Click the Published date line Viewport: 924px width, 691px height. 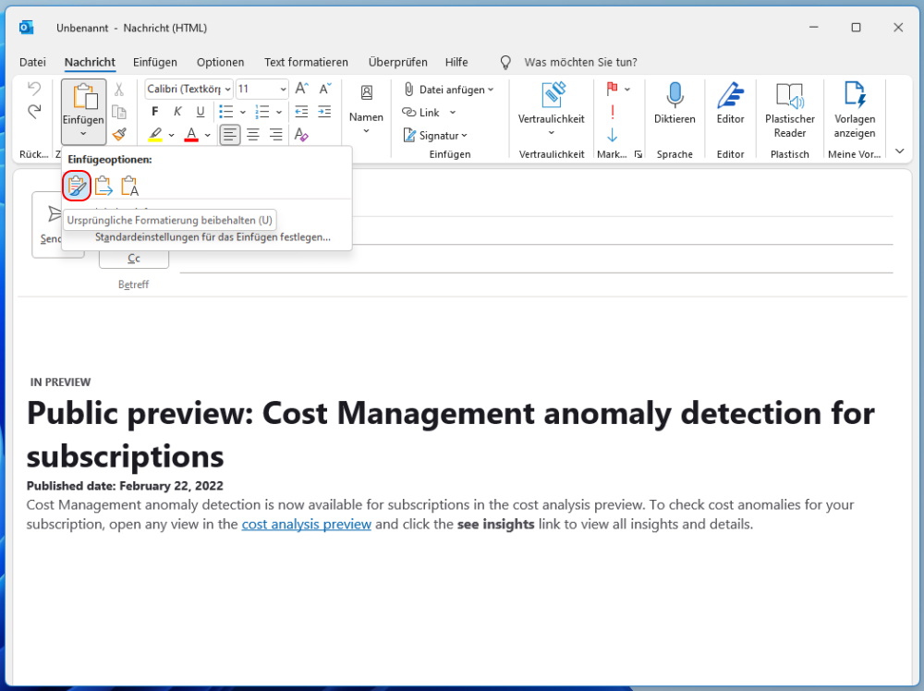click(125, 486)
